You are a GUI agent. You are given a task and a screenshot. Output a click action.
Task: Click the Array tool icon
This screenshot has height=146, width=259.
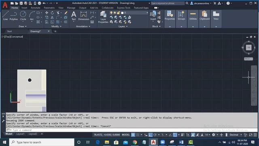coord(58,22)
